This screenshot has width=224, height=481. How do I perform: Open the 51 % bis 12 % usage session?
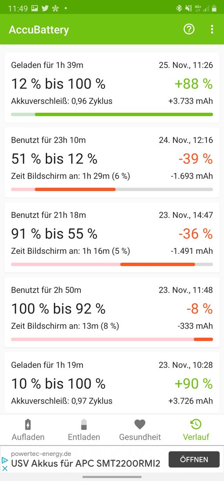(x=112, y=163)
